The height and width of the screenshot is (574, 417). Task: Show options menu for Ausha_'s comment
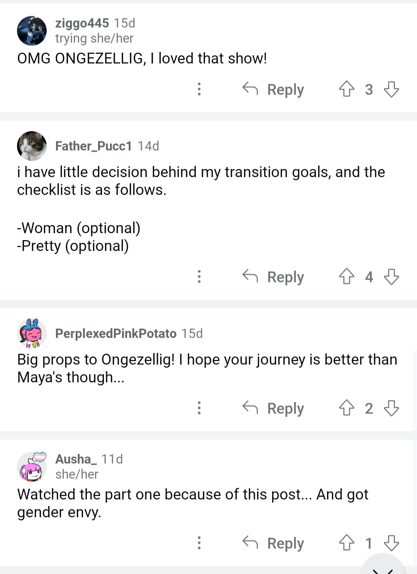coord(199,543)
